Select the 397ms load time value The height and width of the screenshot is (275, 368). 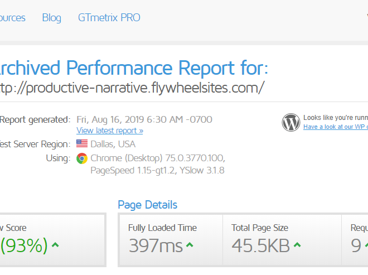pyautogui.click(x=156, y=245)
